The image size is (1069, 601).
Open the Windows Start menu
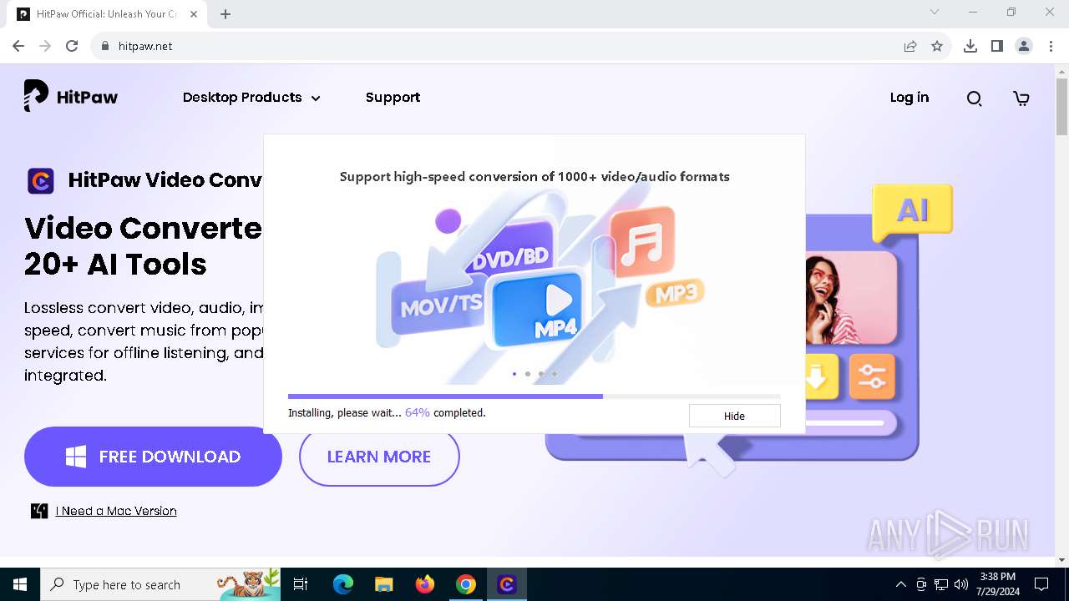pyautogui.click(x=20, y=584)
